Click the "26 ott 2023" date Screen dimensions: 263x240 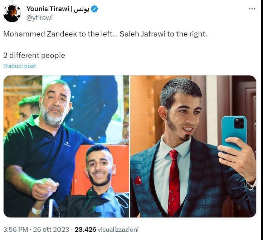51,229
